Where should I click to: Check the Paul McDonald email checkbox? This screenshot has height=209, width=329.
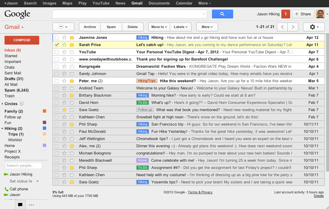tap(57, 132)
